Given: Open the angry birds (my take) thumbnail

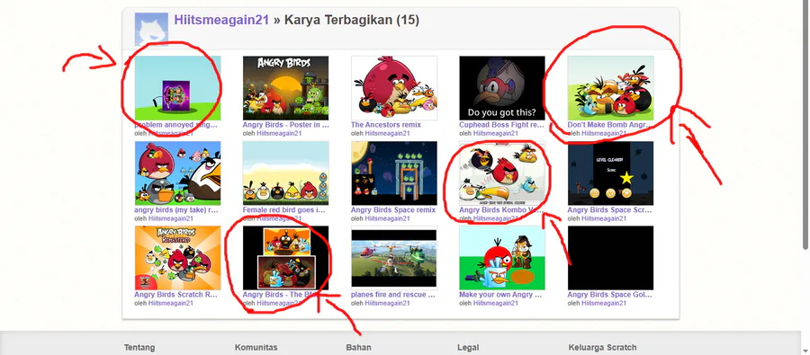Looking at the screenshot, I should 177,173.
